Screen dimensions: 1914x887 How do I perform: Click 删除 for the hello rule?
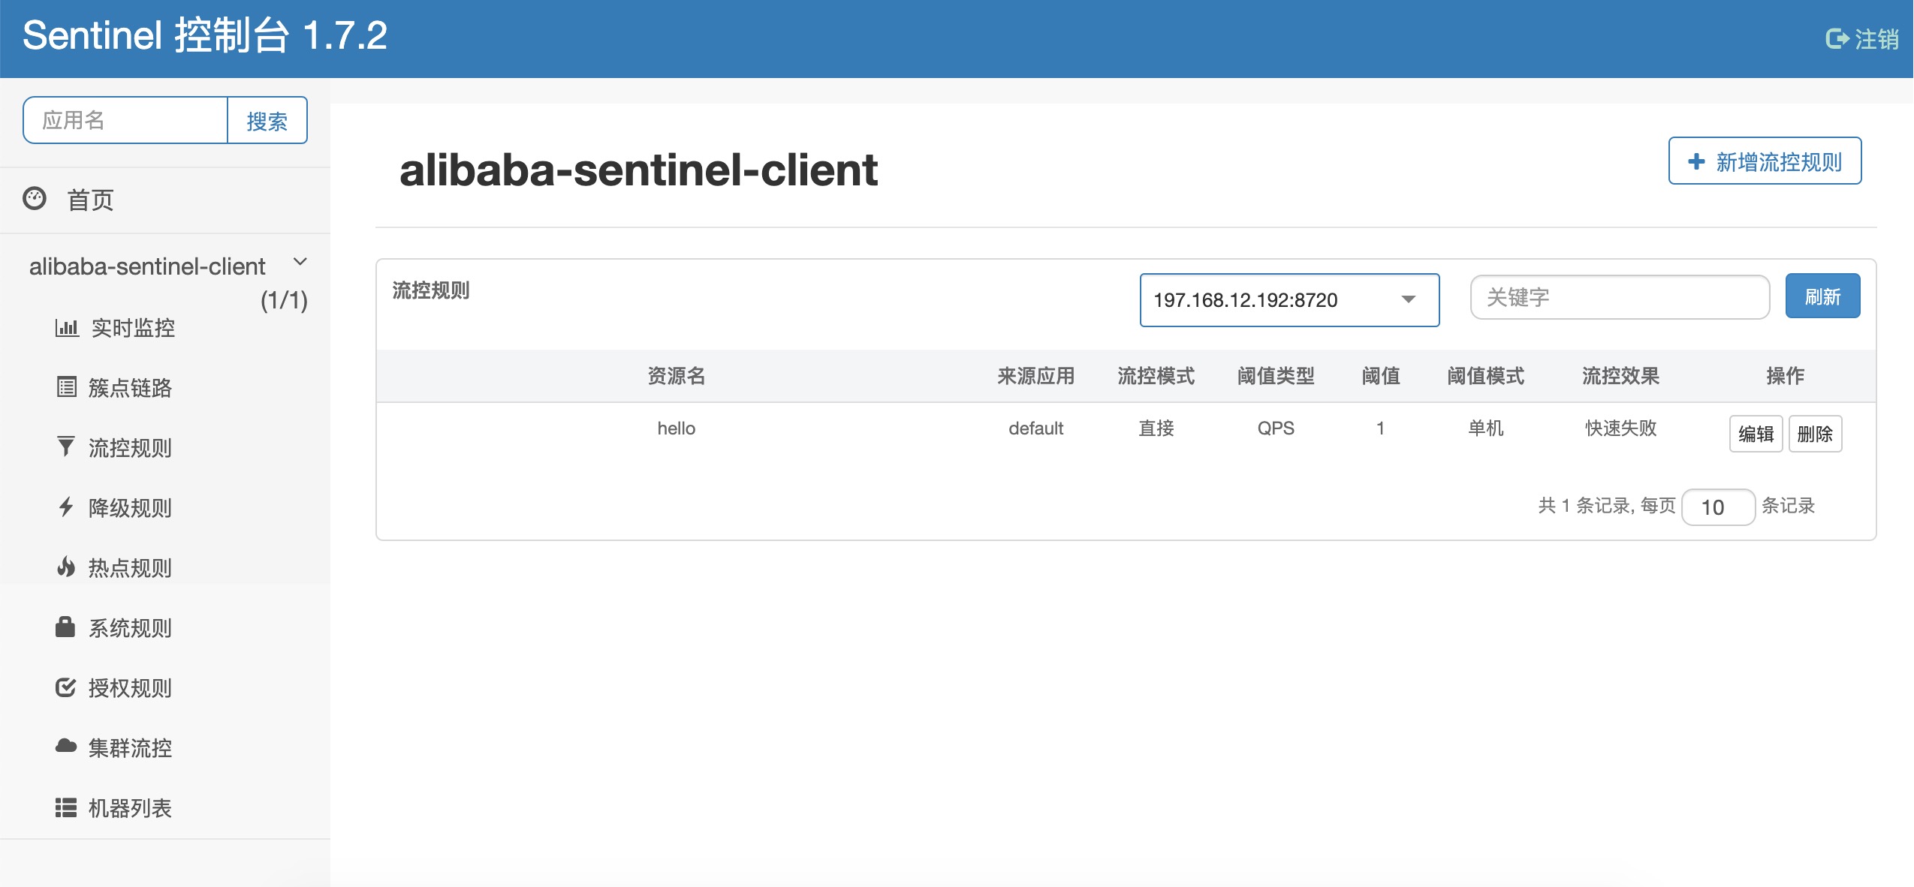click(1815, 434)
